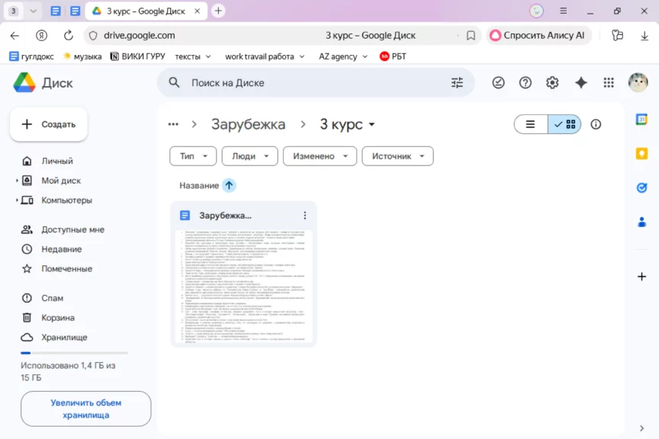Reverse sort direction arrow by Название
This screenshot has width=659, height=439.
click(229, 185)
